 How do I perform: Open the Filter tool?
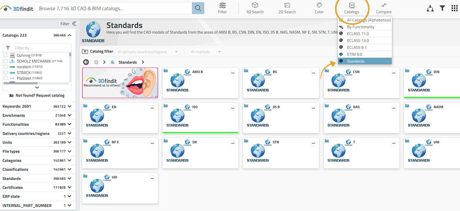pyautogui.click(x=222, y=8)
